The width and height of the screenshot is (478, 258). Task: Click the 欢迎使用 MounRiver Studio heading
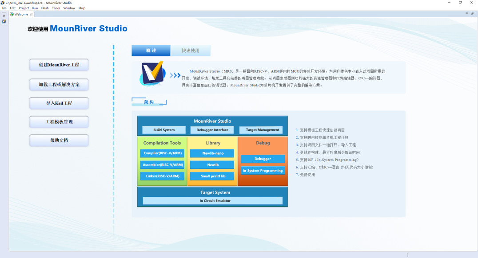click(x=77, y=29)
